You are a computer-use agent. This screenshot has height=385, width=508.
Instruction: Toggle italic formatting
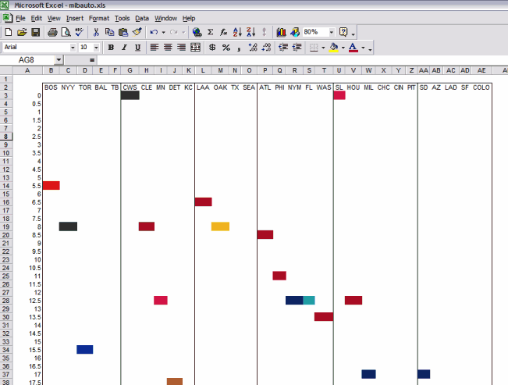pos(124,48)
